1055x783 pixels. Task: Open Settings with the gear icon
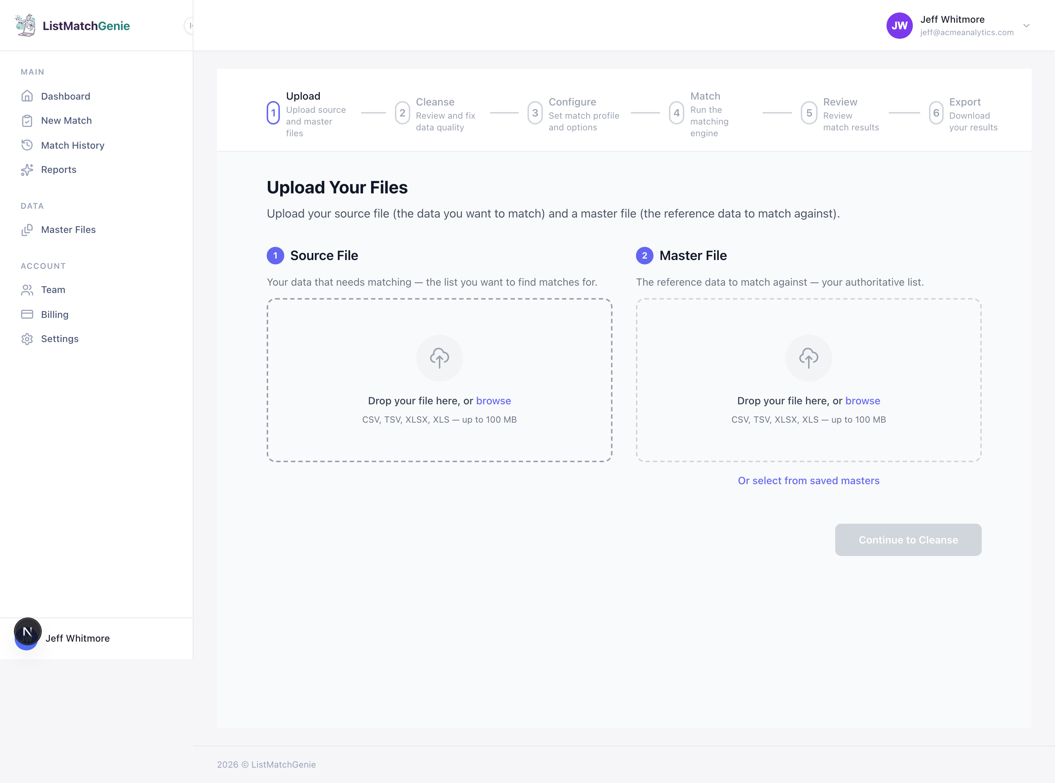click(27, 338)
